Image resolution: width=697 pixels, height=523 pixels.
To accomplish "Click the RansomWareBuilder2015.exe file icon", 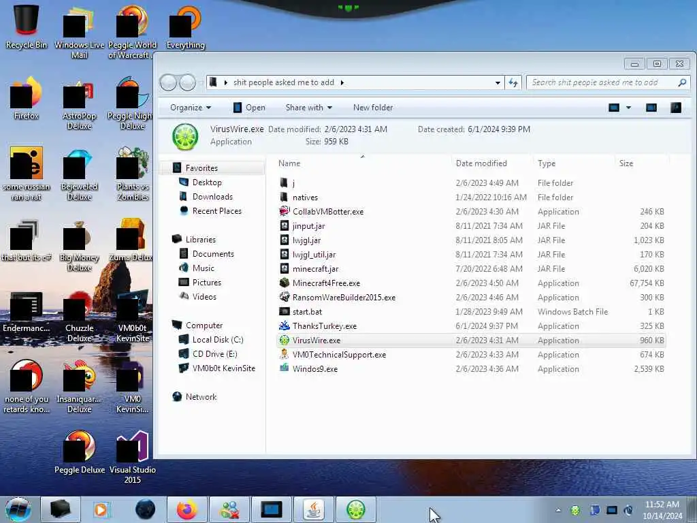I will 285,297.
